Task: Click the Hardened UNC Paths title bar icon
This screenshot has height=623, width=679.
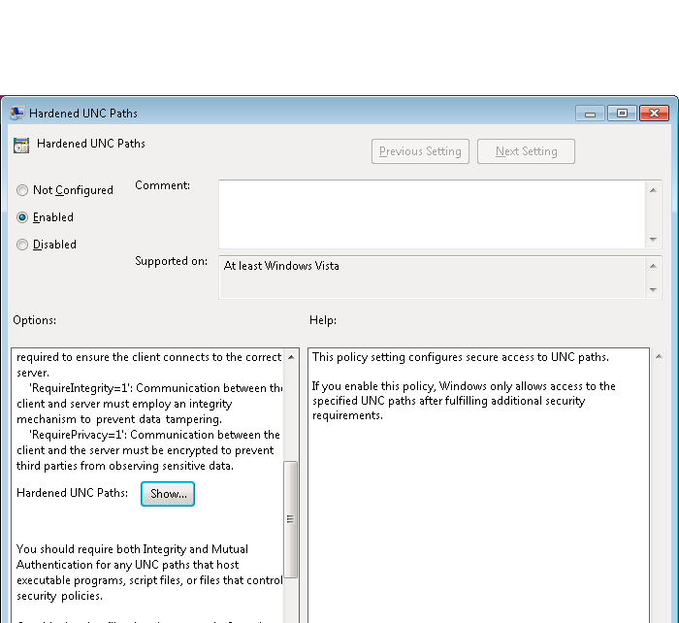Action: (x=16, y=114)
